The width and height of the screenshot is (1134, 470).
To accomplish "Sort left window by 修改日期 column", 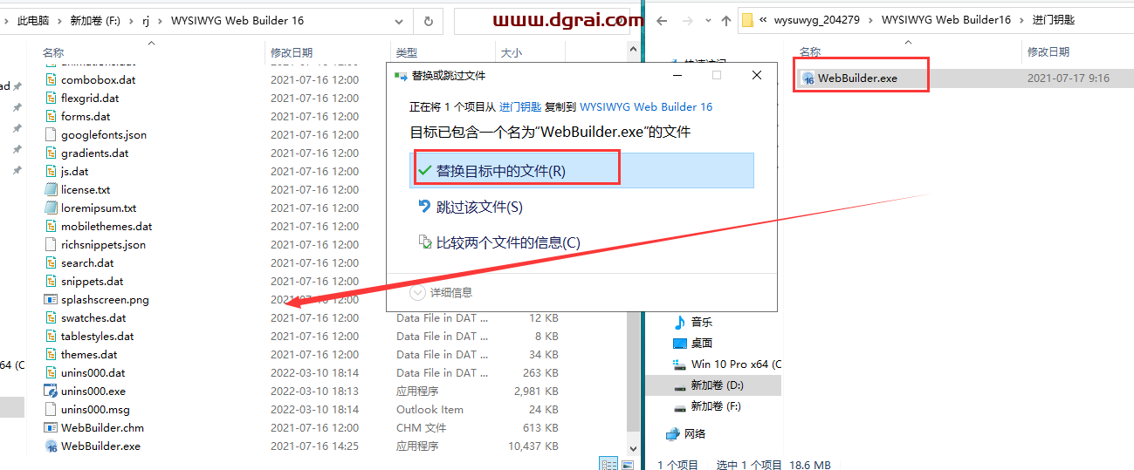I will [x=292, y=53].
